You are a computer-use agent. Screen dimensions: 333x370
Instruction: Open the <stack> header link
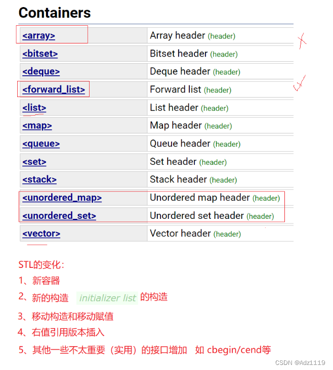(39, 179)
